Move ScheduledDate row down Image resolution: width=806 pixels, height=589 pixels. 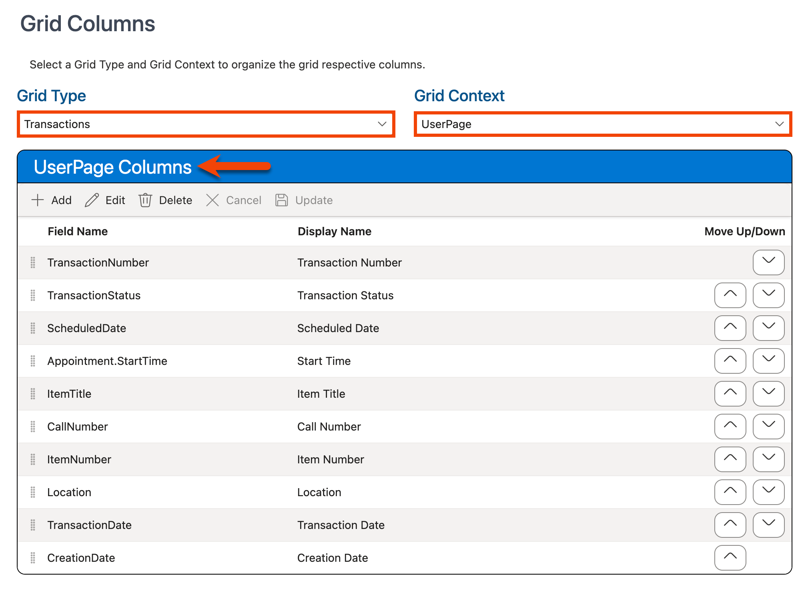(x=768, y=328)
